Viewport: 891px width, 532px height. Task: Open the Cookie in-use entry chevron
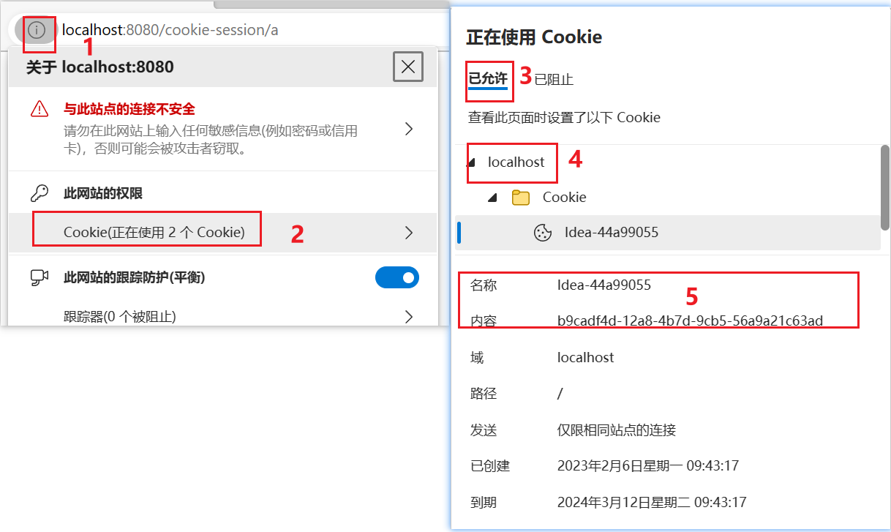point(409,233)
